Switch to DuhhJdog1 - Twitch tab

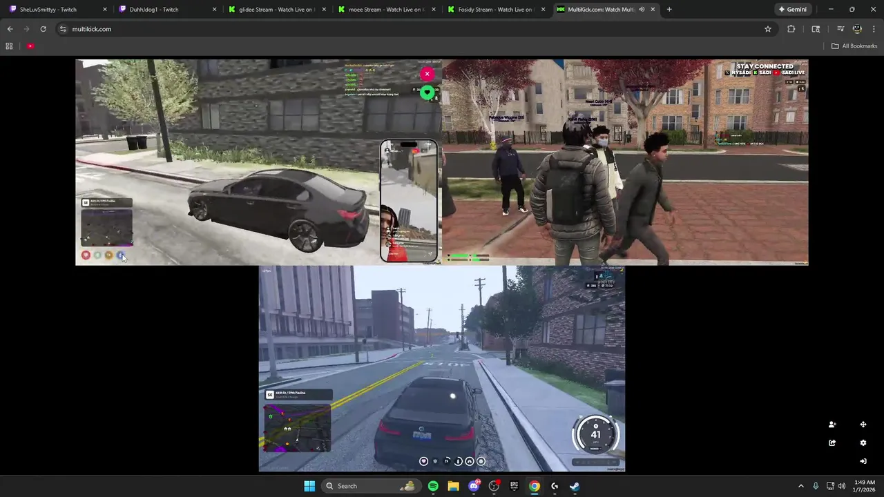[x=166, y=10]
